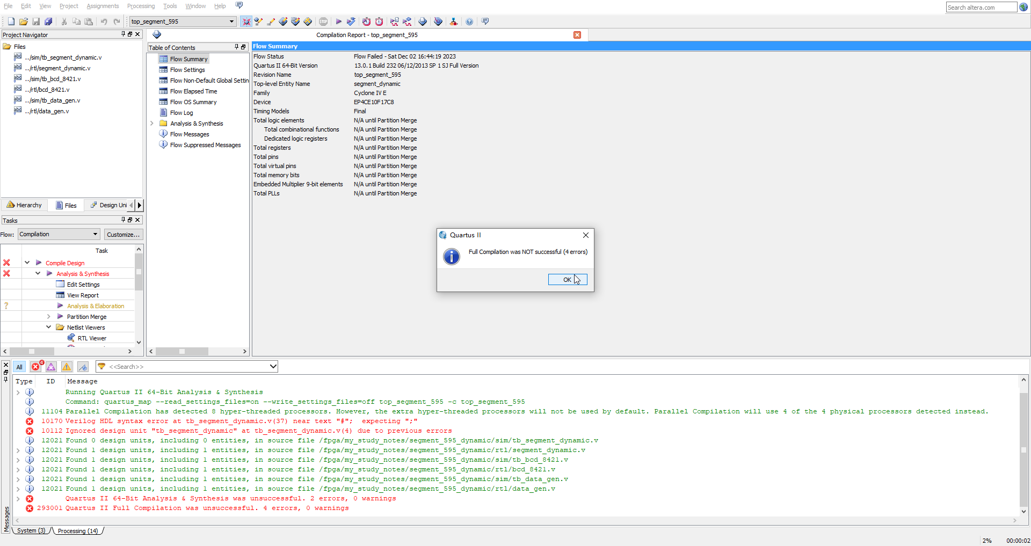Click the Table of Contents horizontal scrollbar

[x=198, y=351]
